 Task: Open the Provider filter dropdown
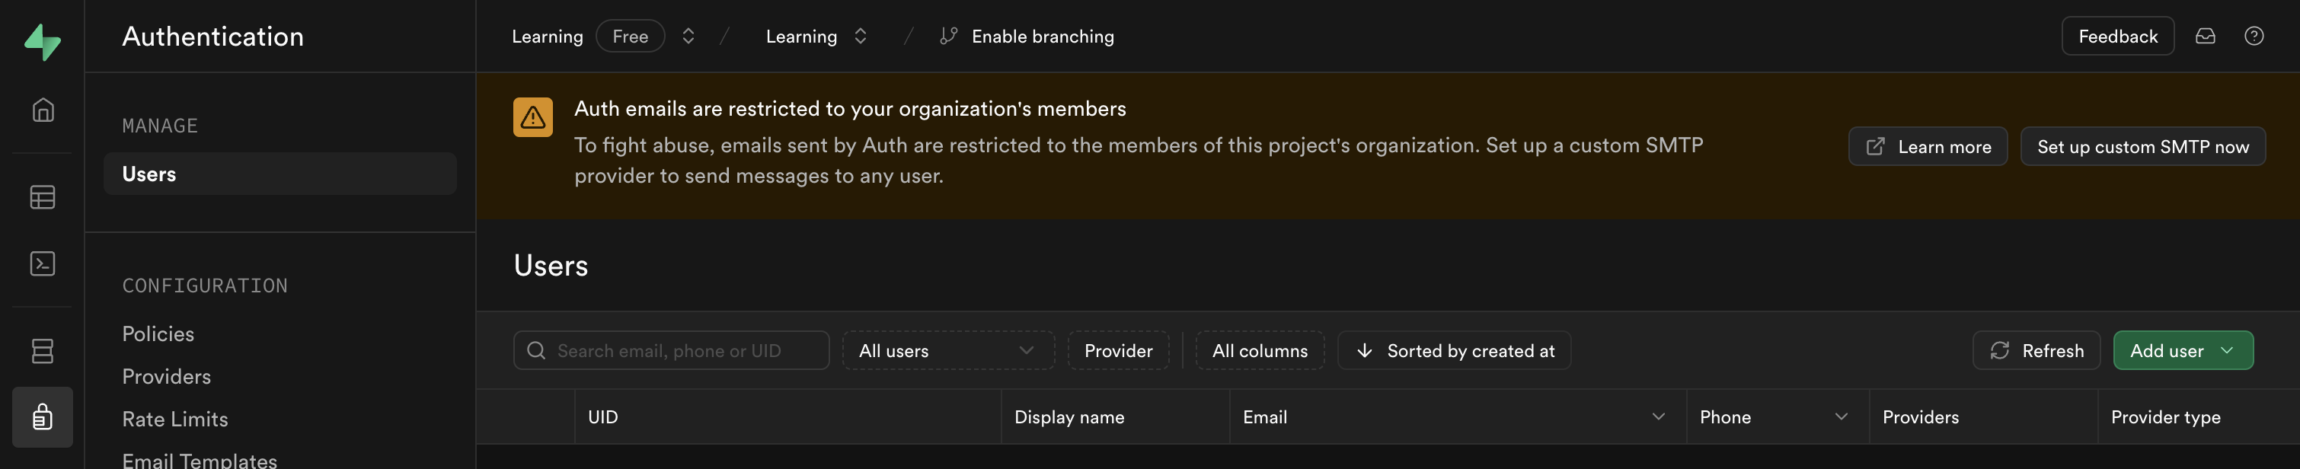point(1119,350)
